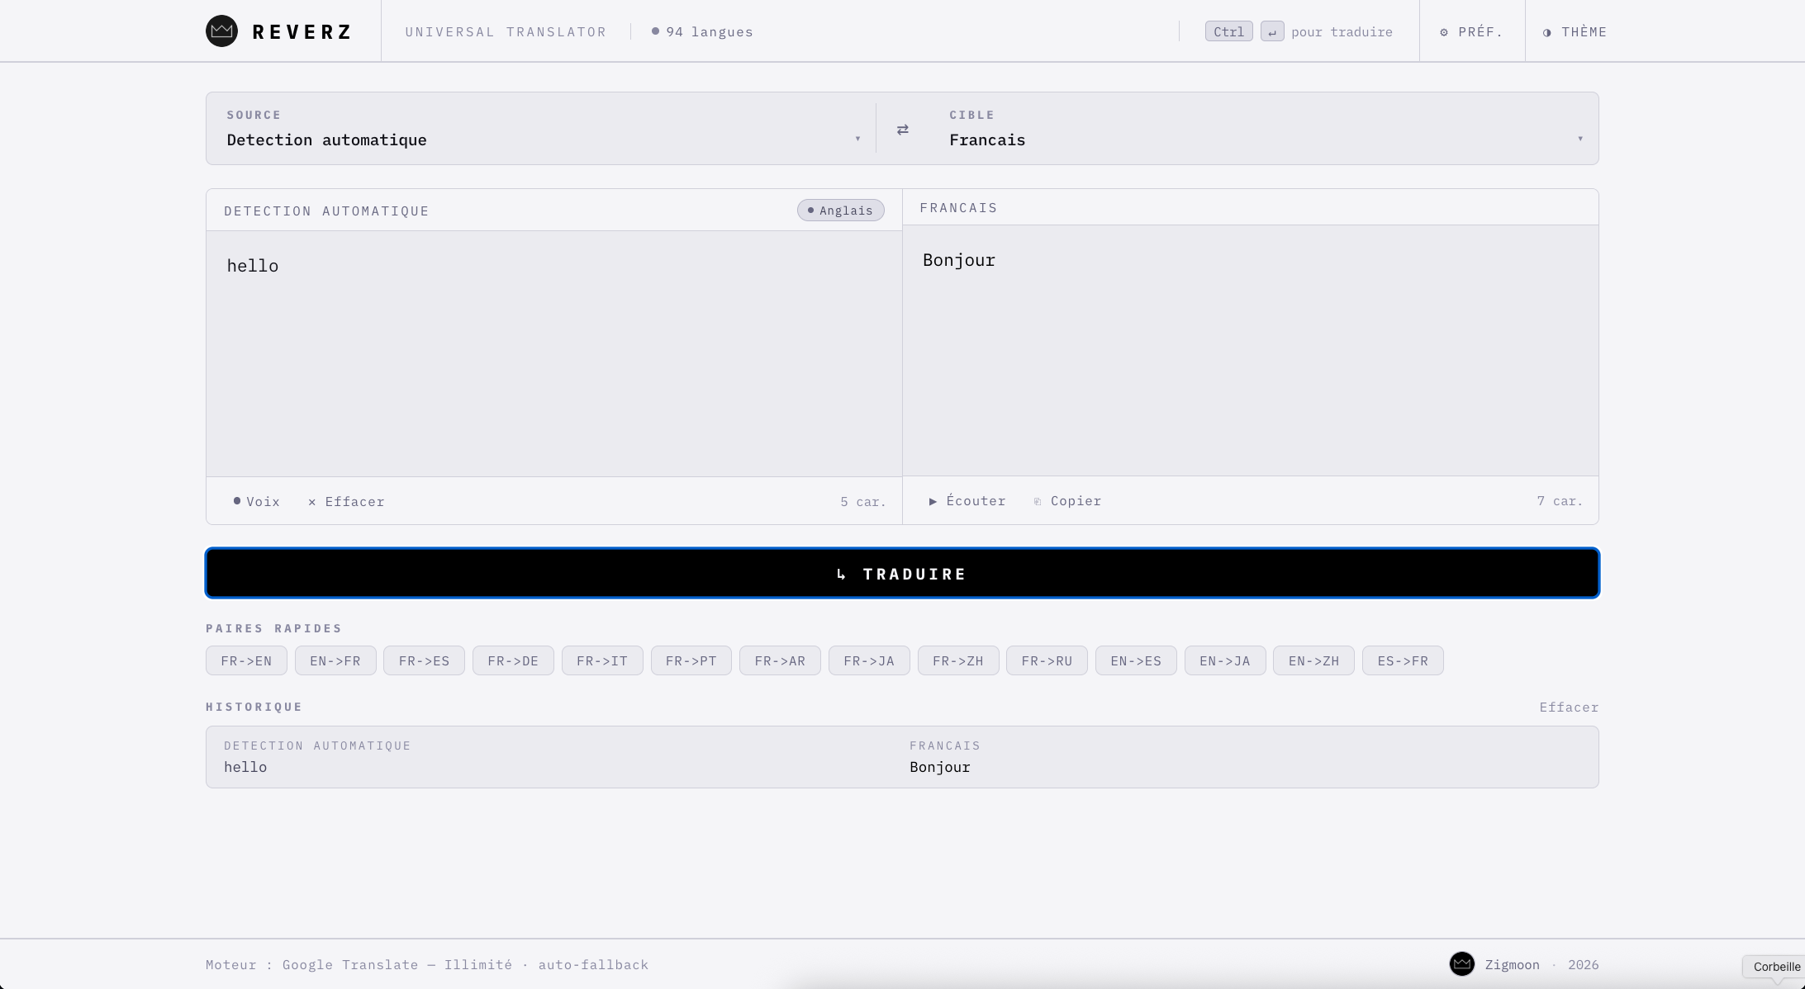Select the FR->RU quick pair
This screenshot has width=1805, height=989.
click(1047, 660)
